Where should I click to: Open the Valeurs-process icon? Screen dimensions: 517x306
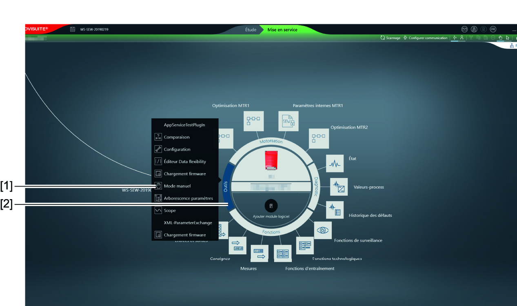click(339, 187)
